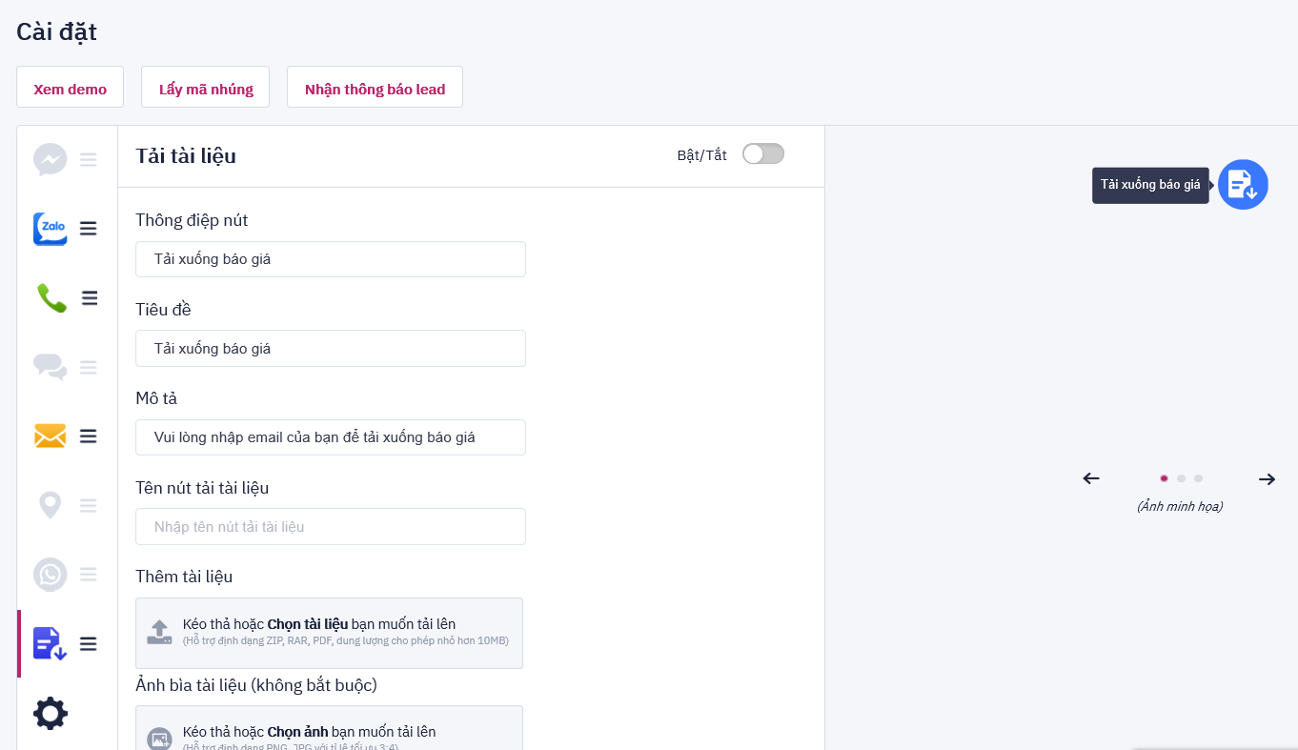
Task: Select the green phone call icon
Action: (x=51, y=298)
